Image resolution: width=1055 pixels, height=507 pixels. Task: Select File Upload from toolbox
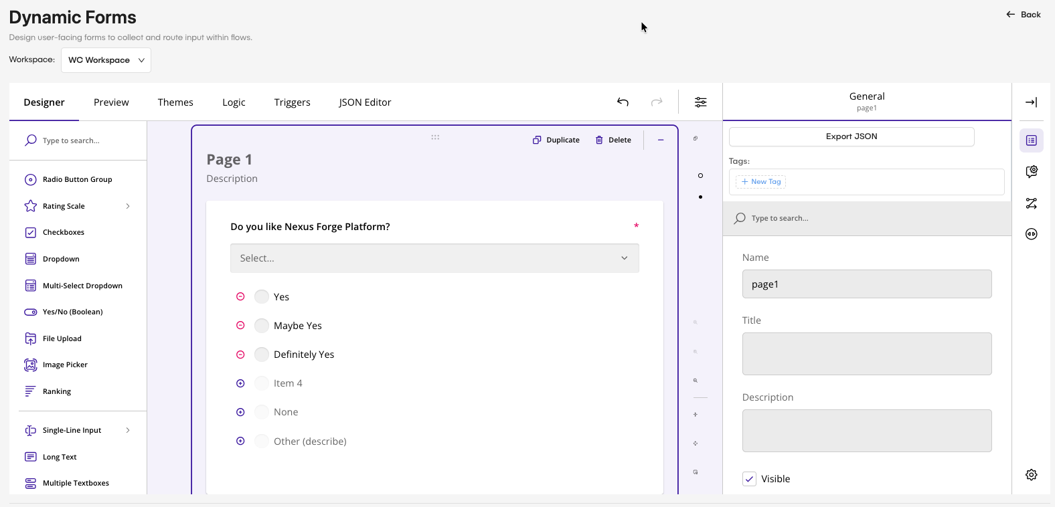pyautogui.click(x=62, y=338)
